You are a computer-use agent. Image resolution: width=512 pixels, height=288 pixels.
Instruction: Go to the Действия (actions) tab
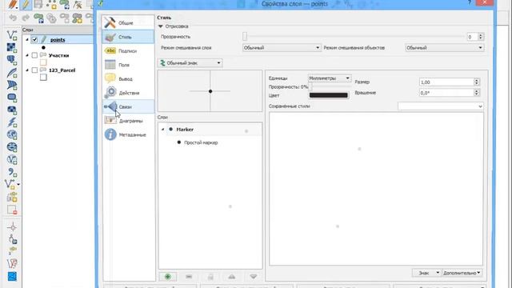pyautogui.click(x=128, y=93)
